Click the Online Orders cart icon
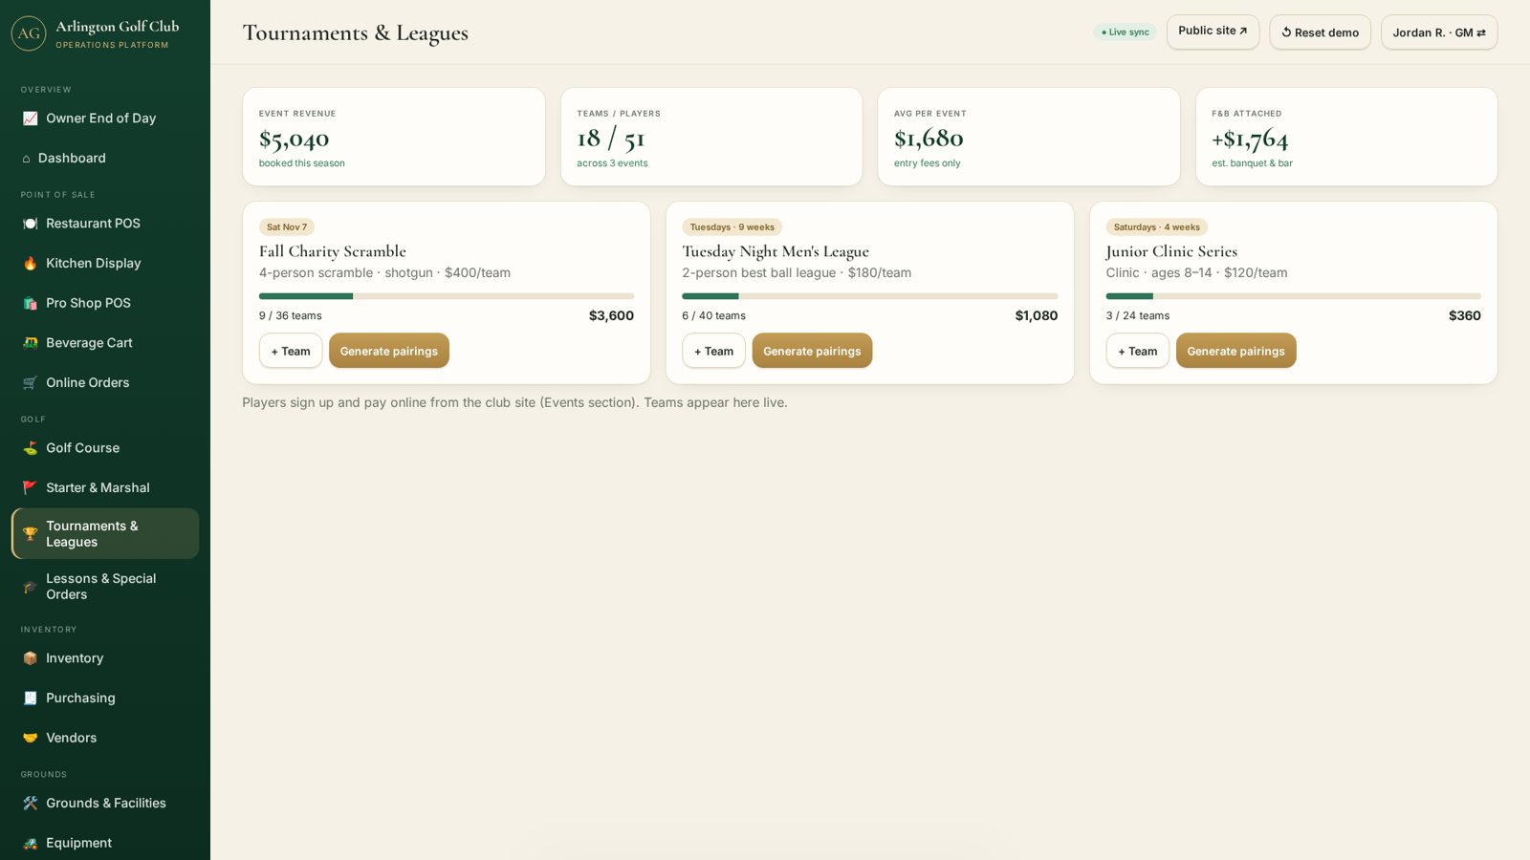This screenshot has height=860, width=1530. point(30,383)
